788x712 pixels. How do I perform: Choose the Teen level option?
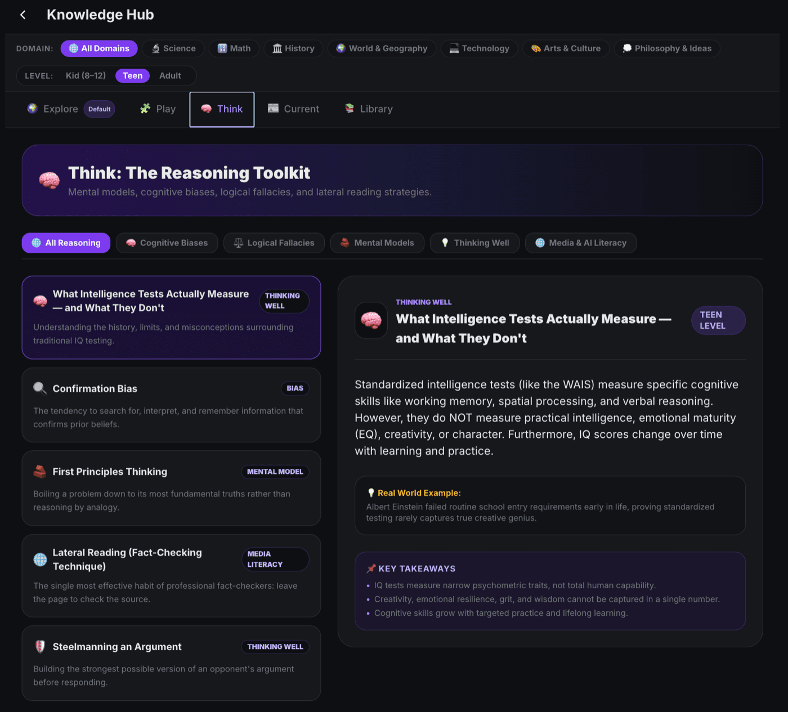pyautogui.click(x=132, y=75)
